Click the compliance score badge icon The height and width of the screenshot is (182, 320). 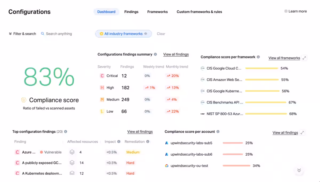tap(24, 100)
